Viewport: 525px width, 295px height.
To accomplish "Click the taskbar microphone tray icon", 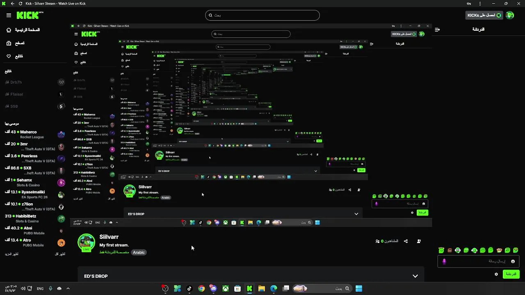I will [x=50, y=288].
